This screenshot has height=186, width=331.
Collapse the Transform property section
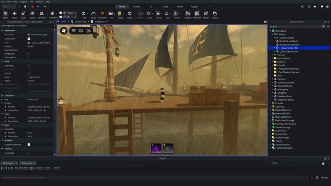pos(2,96)
